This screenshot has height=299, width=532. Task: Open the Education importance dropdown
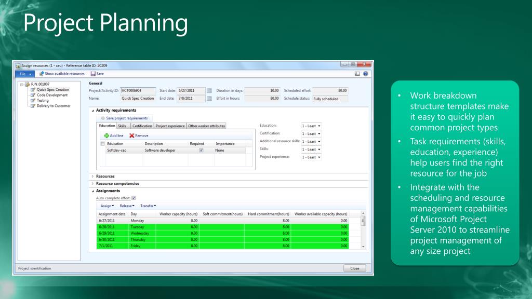pyautogui.click(x=311, y=126)
